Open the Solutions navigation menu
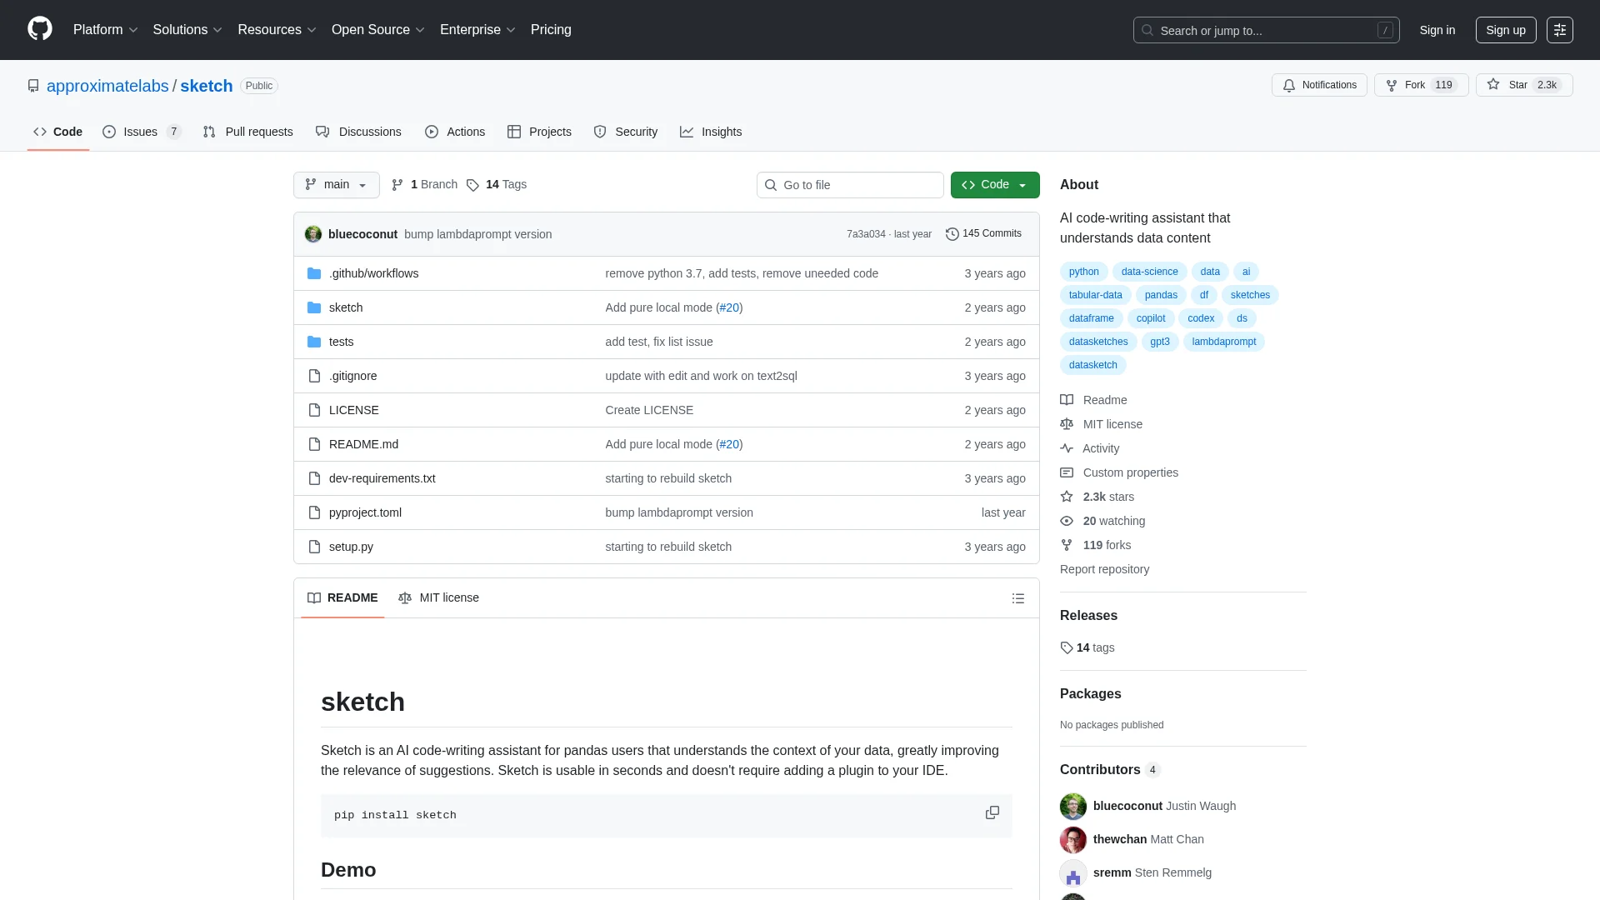The width and height of the screenshot is (1600, 900). pos(187,29)
